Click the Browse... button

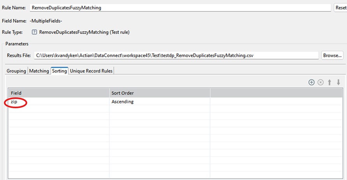point(332,55)
